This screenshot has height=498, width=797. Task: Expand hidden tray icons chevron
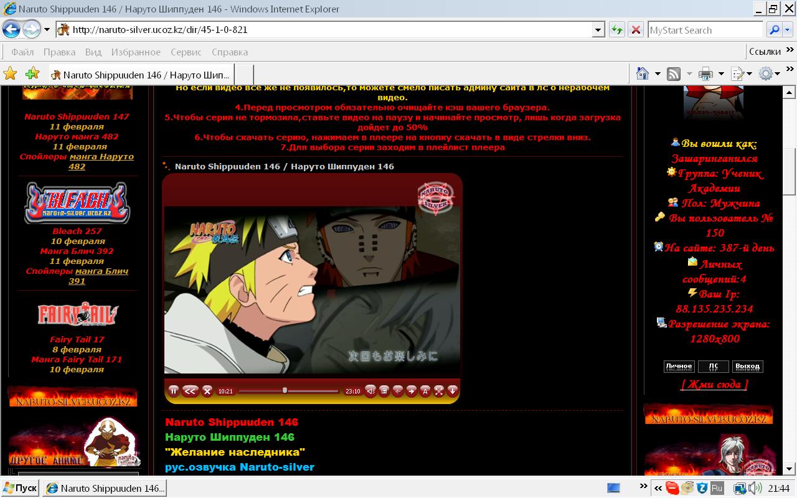[x=658, y=489]
